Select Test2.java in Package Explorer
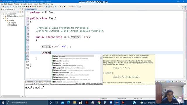Viewport: 187px width, 105px height. coord(14,25)
